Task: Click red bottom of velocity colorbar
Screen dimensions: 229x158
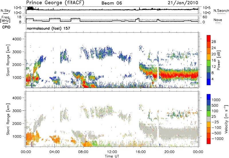Action: 209,141
